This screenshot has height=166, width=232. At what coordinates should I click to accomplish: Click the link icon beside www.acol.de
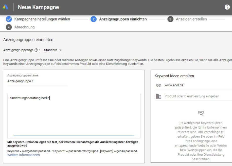[x=158, y=85]
